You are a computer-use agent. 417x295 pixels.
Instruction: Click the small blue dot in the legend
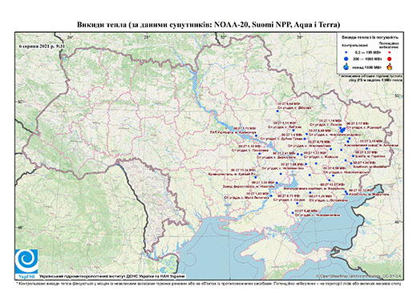point(346,52)
